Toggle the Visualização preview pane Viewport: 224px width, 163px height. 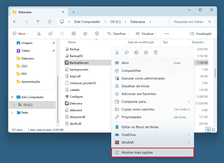[x=201, y=34]
